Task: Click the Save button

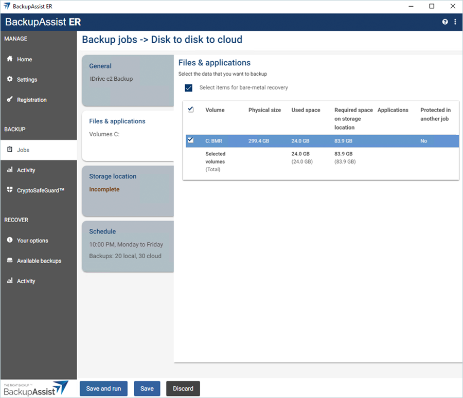Action: [x=147, y=389]
